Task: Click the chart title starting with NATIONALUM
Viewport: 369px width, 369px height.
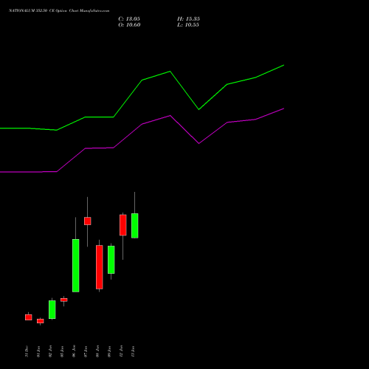Action: point(59,11)
